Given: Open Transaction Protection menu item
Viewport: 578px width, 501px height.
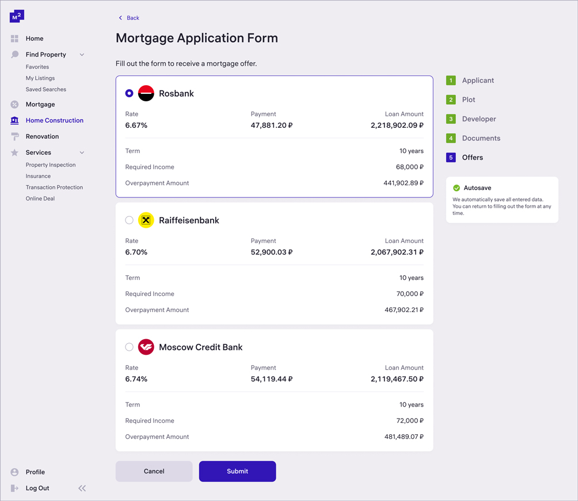Looking at the screenshot, I should click(54, 187).
